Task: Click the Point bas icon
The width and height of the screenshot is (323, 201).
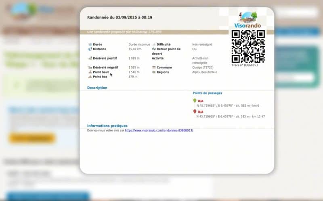Action: [x=90, y=76]
